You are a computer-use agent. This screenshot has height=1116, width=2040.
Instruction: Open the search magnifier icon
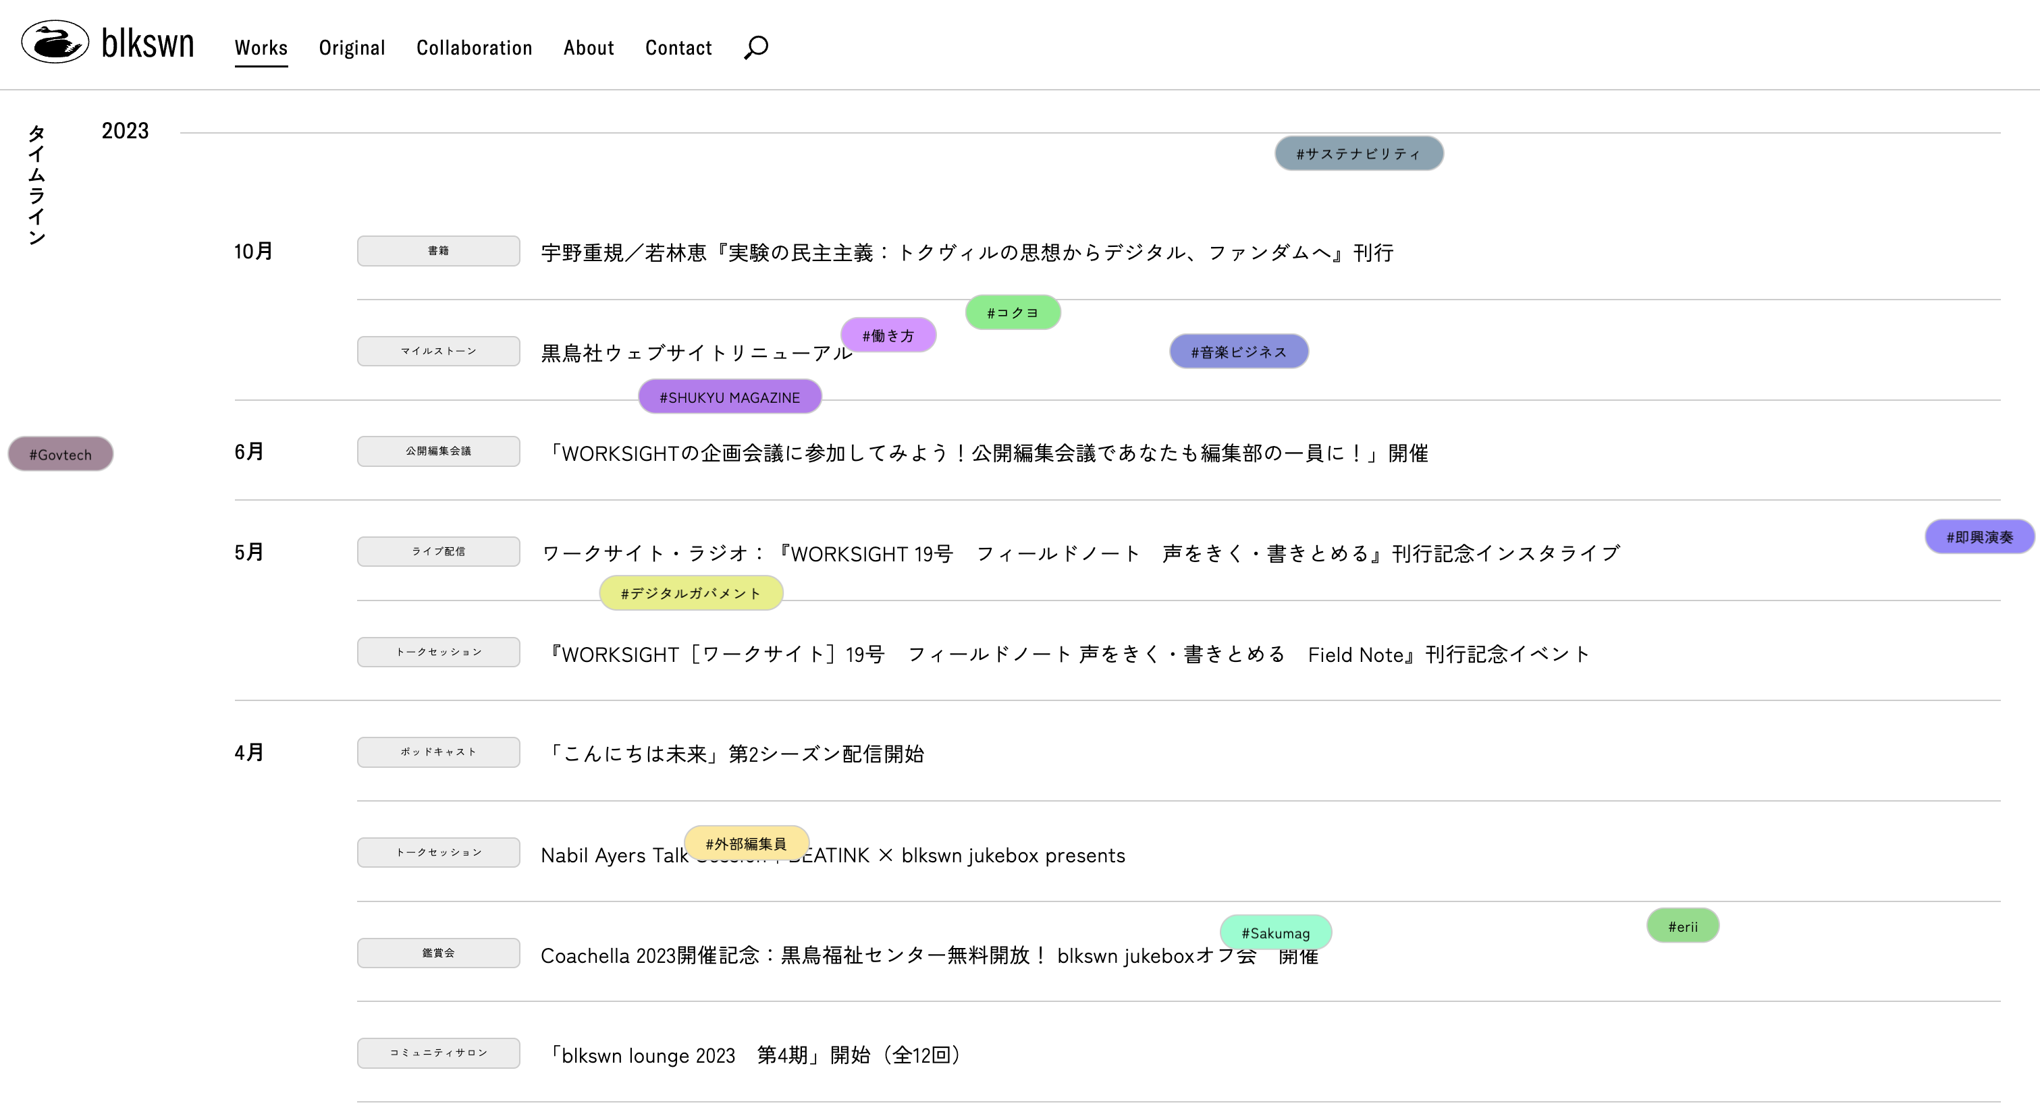pyautogui.click(x=755, y=47)
